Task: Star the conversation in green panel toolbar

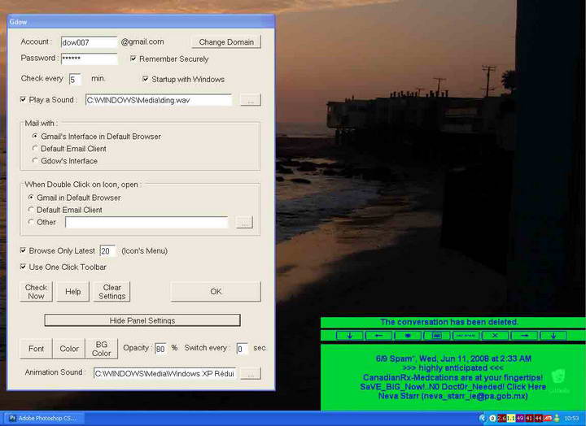Action: 407,335
